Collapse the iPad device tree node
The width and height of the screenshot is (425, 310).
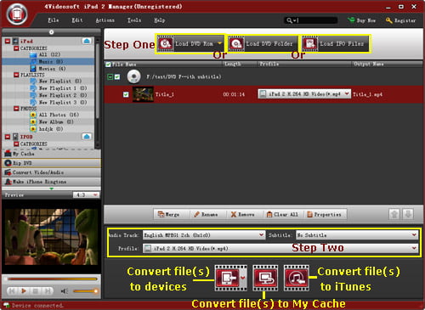8,41
